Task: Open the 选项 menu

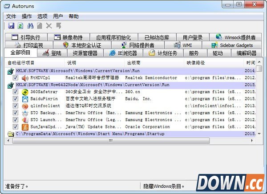Action: click(x=42, y=16)
